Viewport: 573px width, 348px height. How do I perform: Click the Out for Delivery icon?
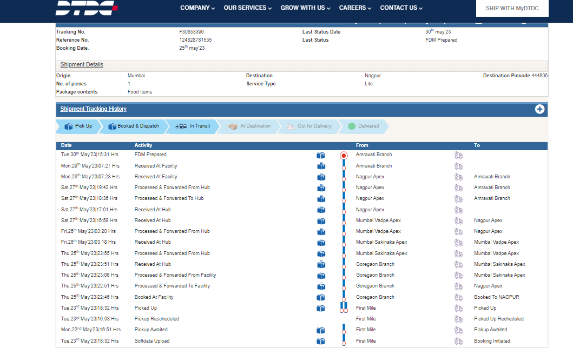(x=291, y=126)
